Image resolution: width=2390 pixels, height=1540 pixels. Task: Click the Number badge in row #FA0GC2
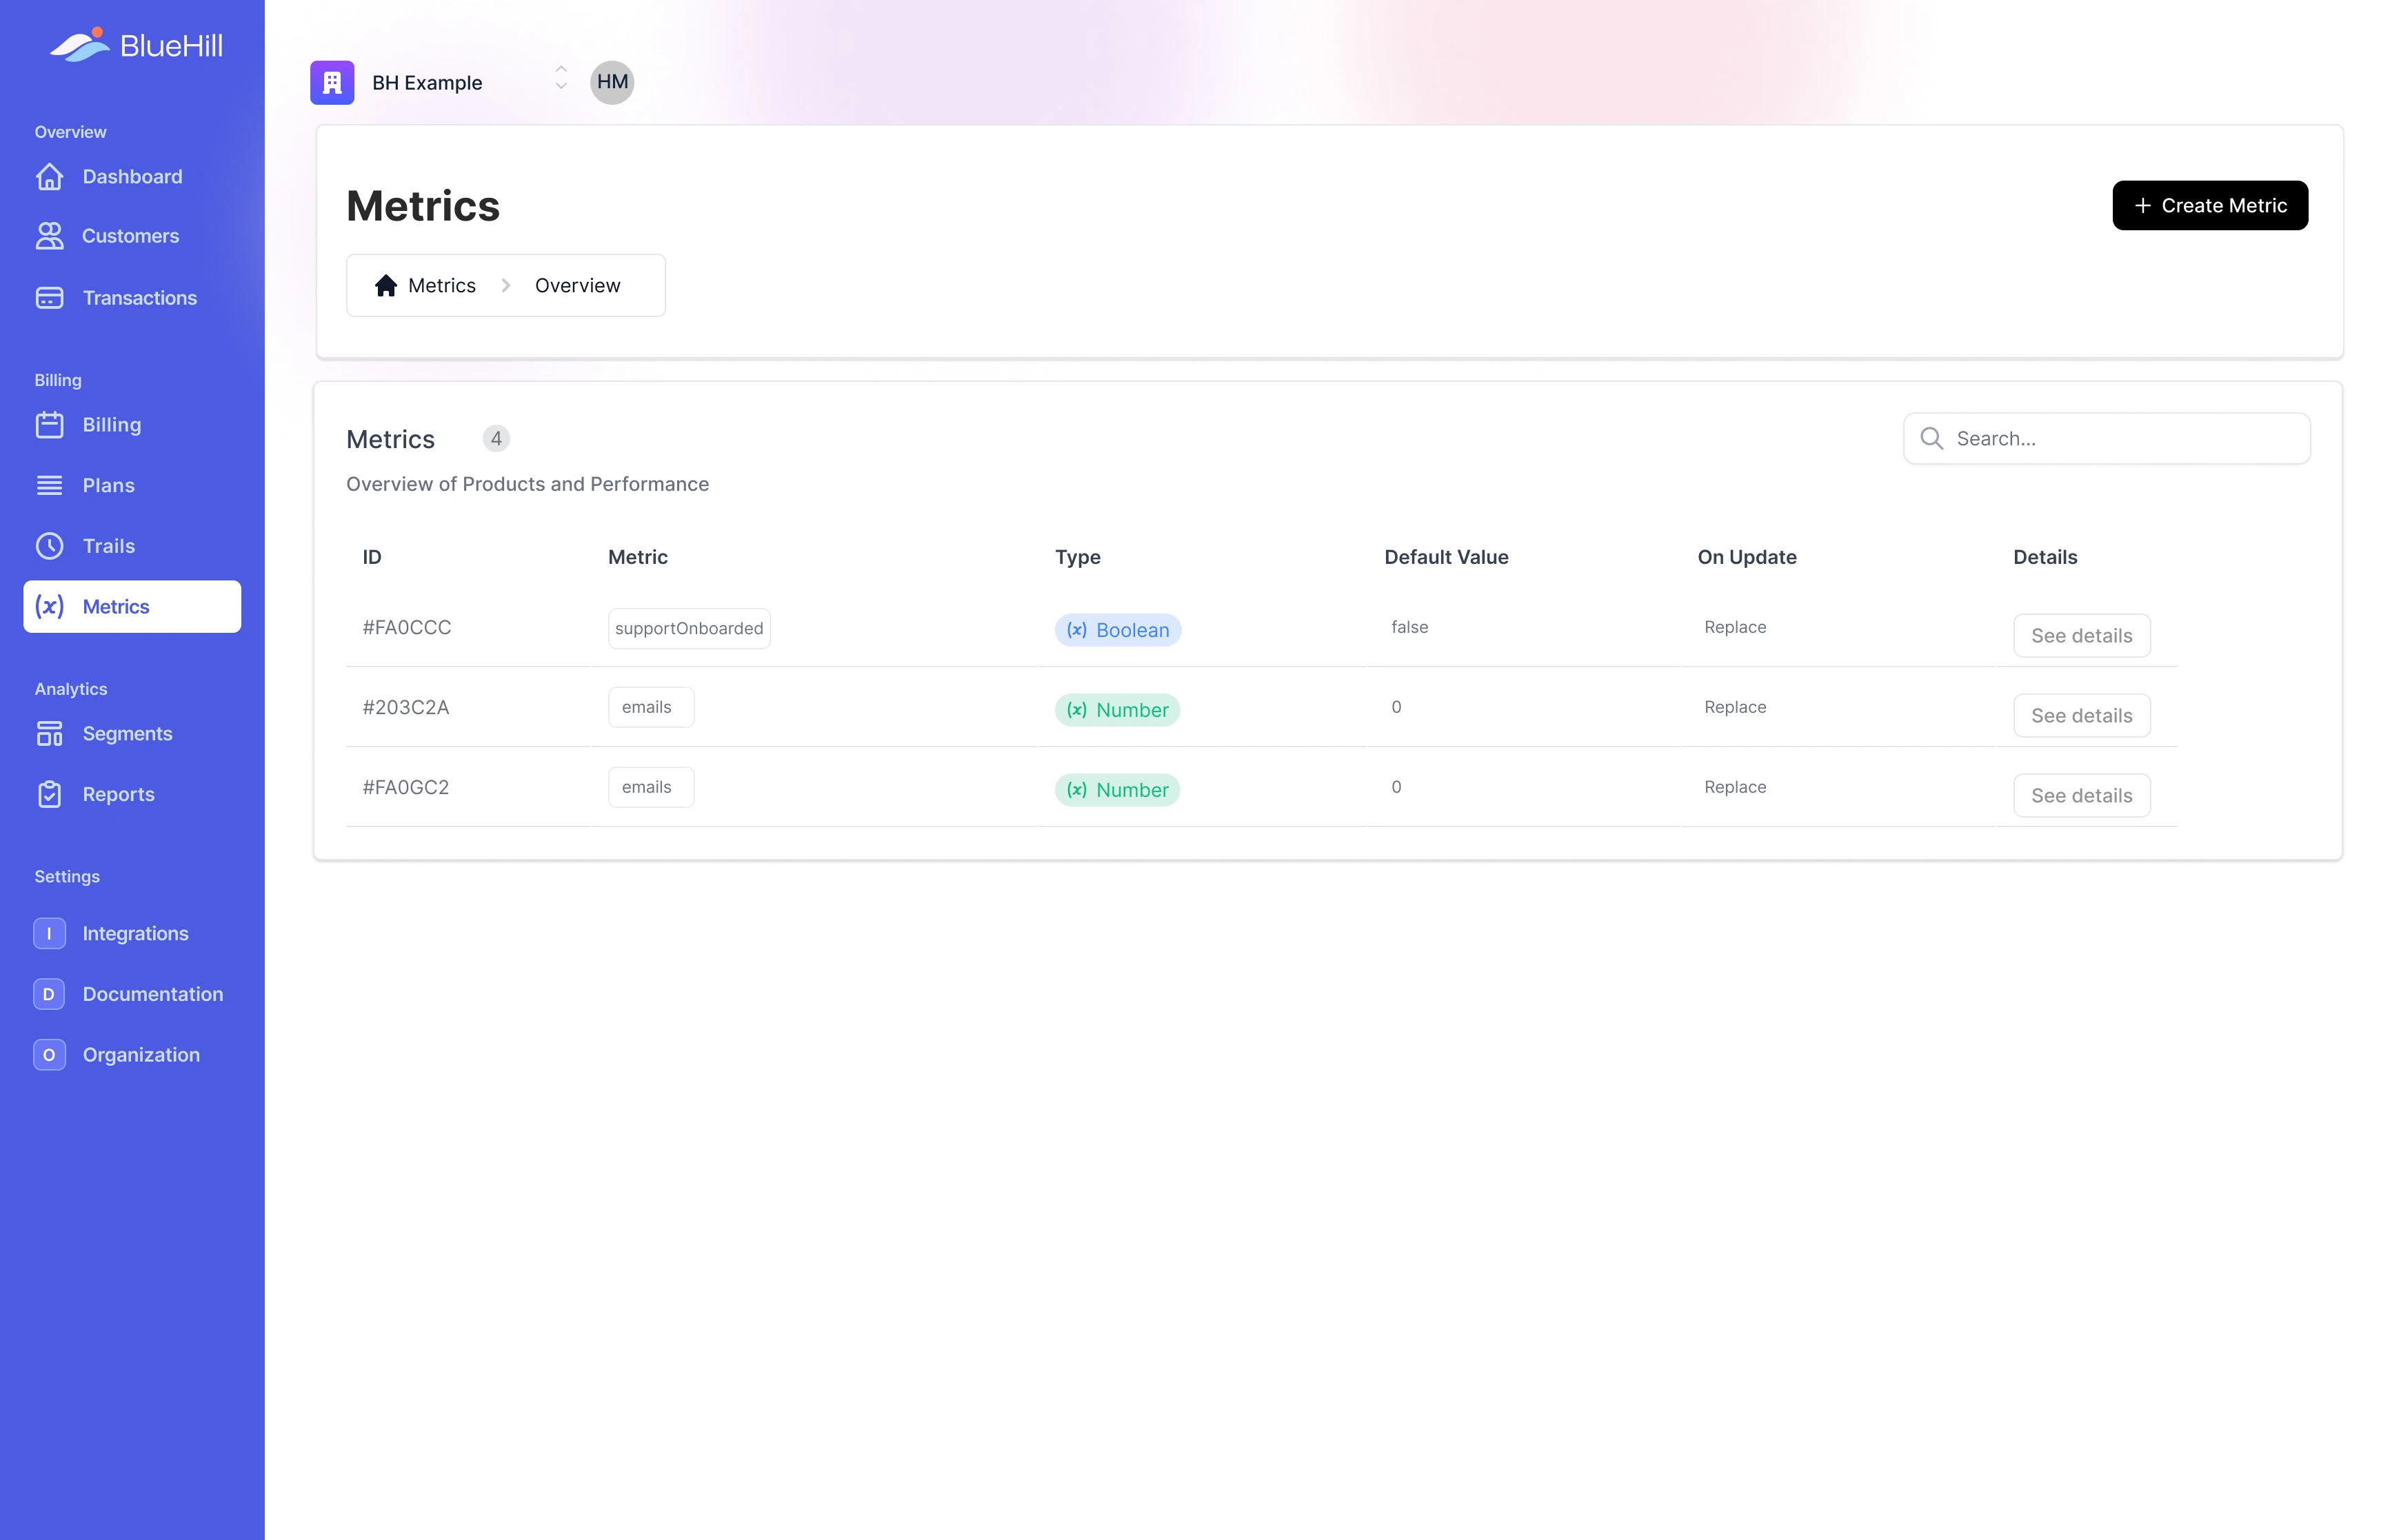[x=1117, y=790]
